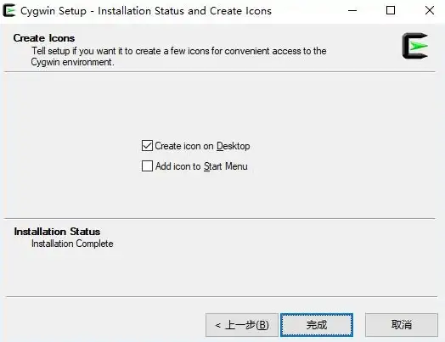445x342 pixels.
Task: Enable the Add icon to Start Menu checkbox
Action: click(x=147, y=165)
